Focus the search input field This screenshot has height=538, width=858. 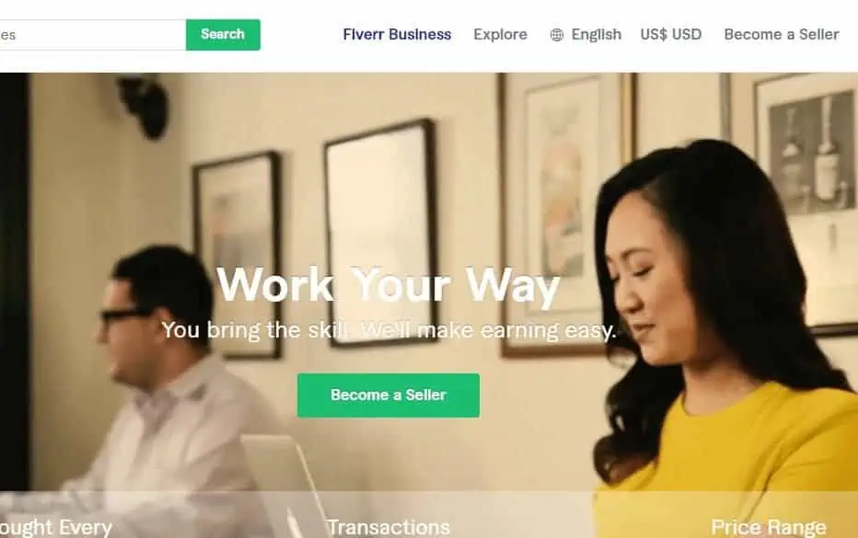click(x=93, y=34)
